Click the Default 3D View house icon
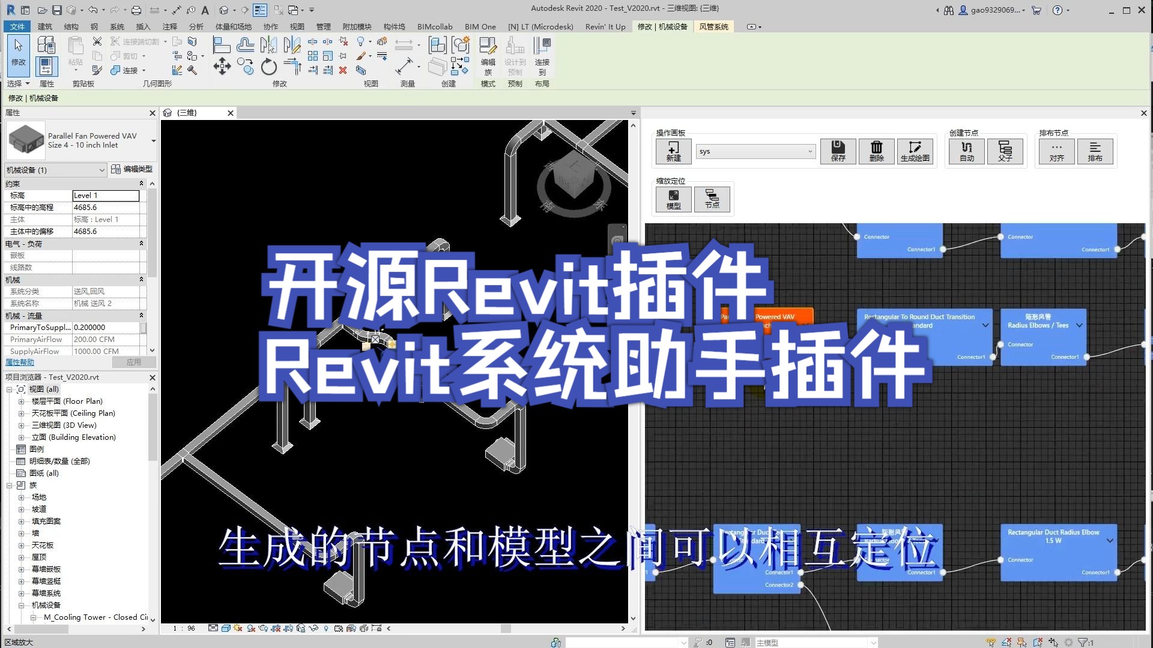1153x648 pixels. 223,10
